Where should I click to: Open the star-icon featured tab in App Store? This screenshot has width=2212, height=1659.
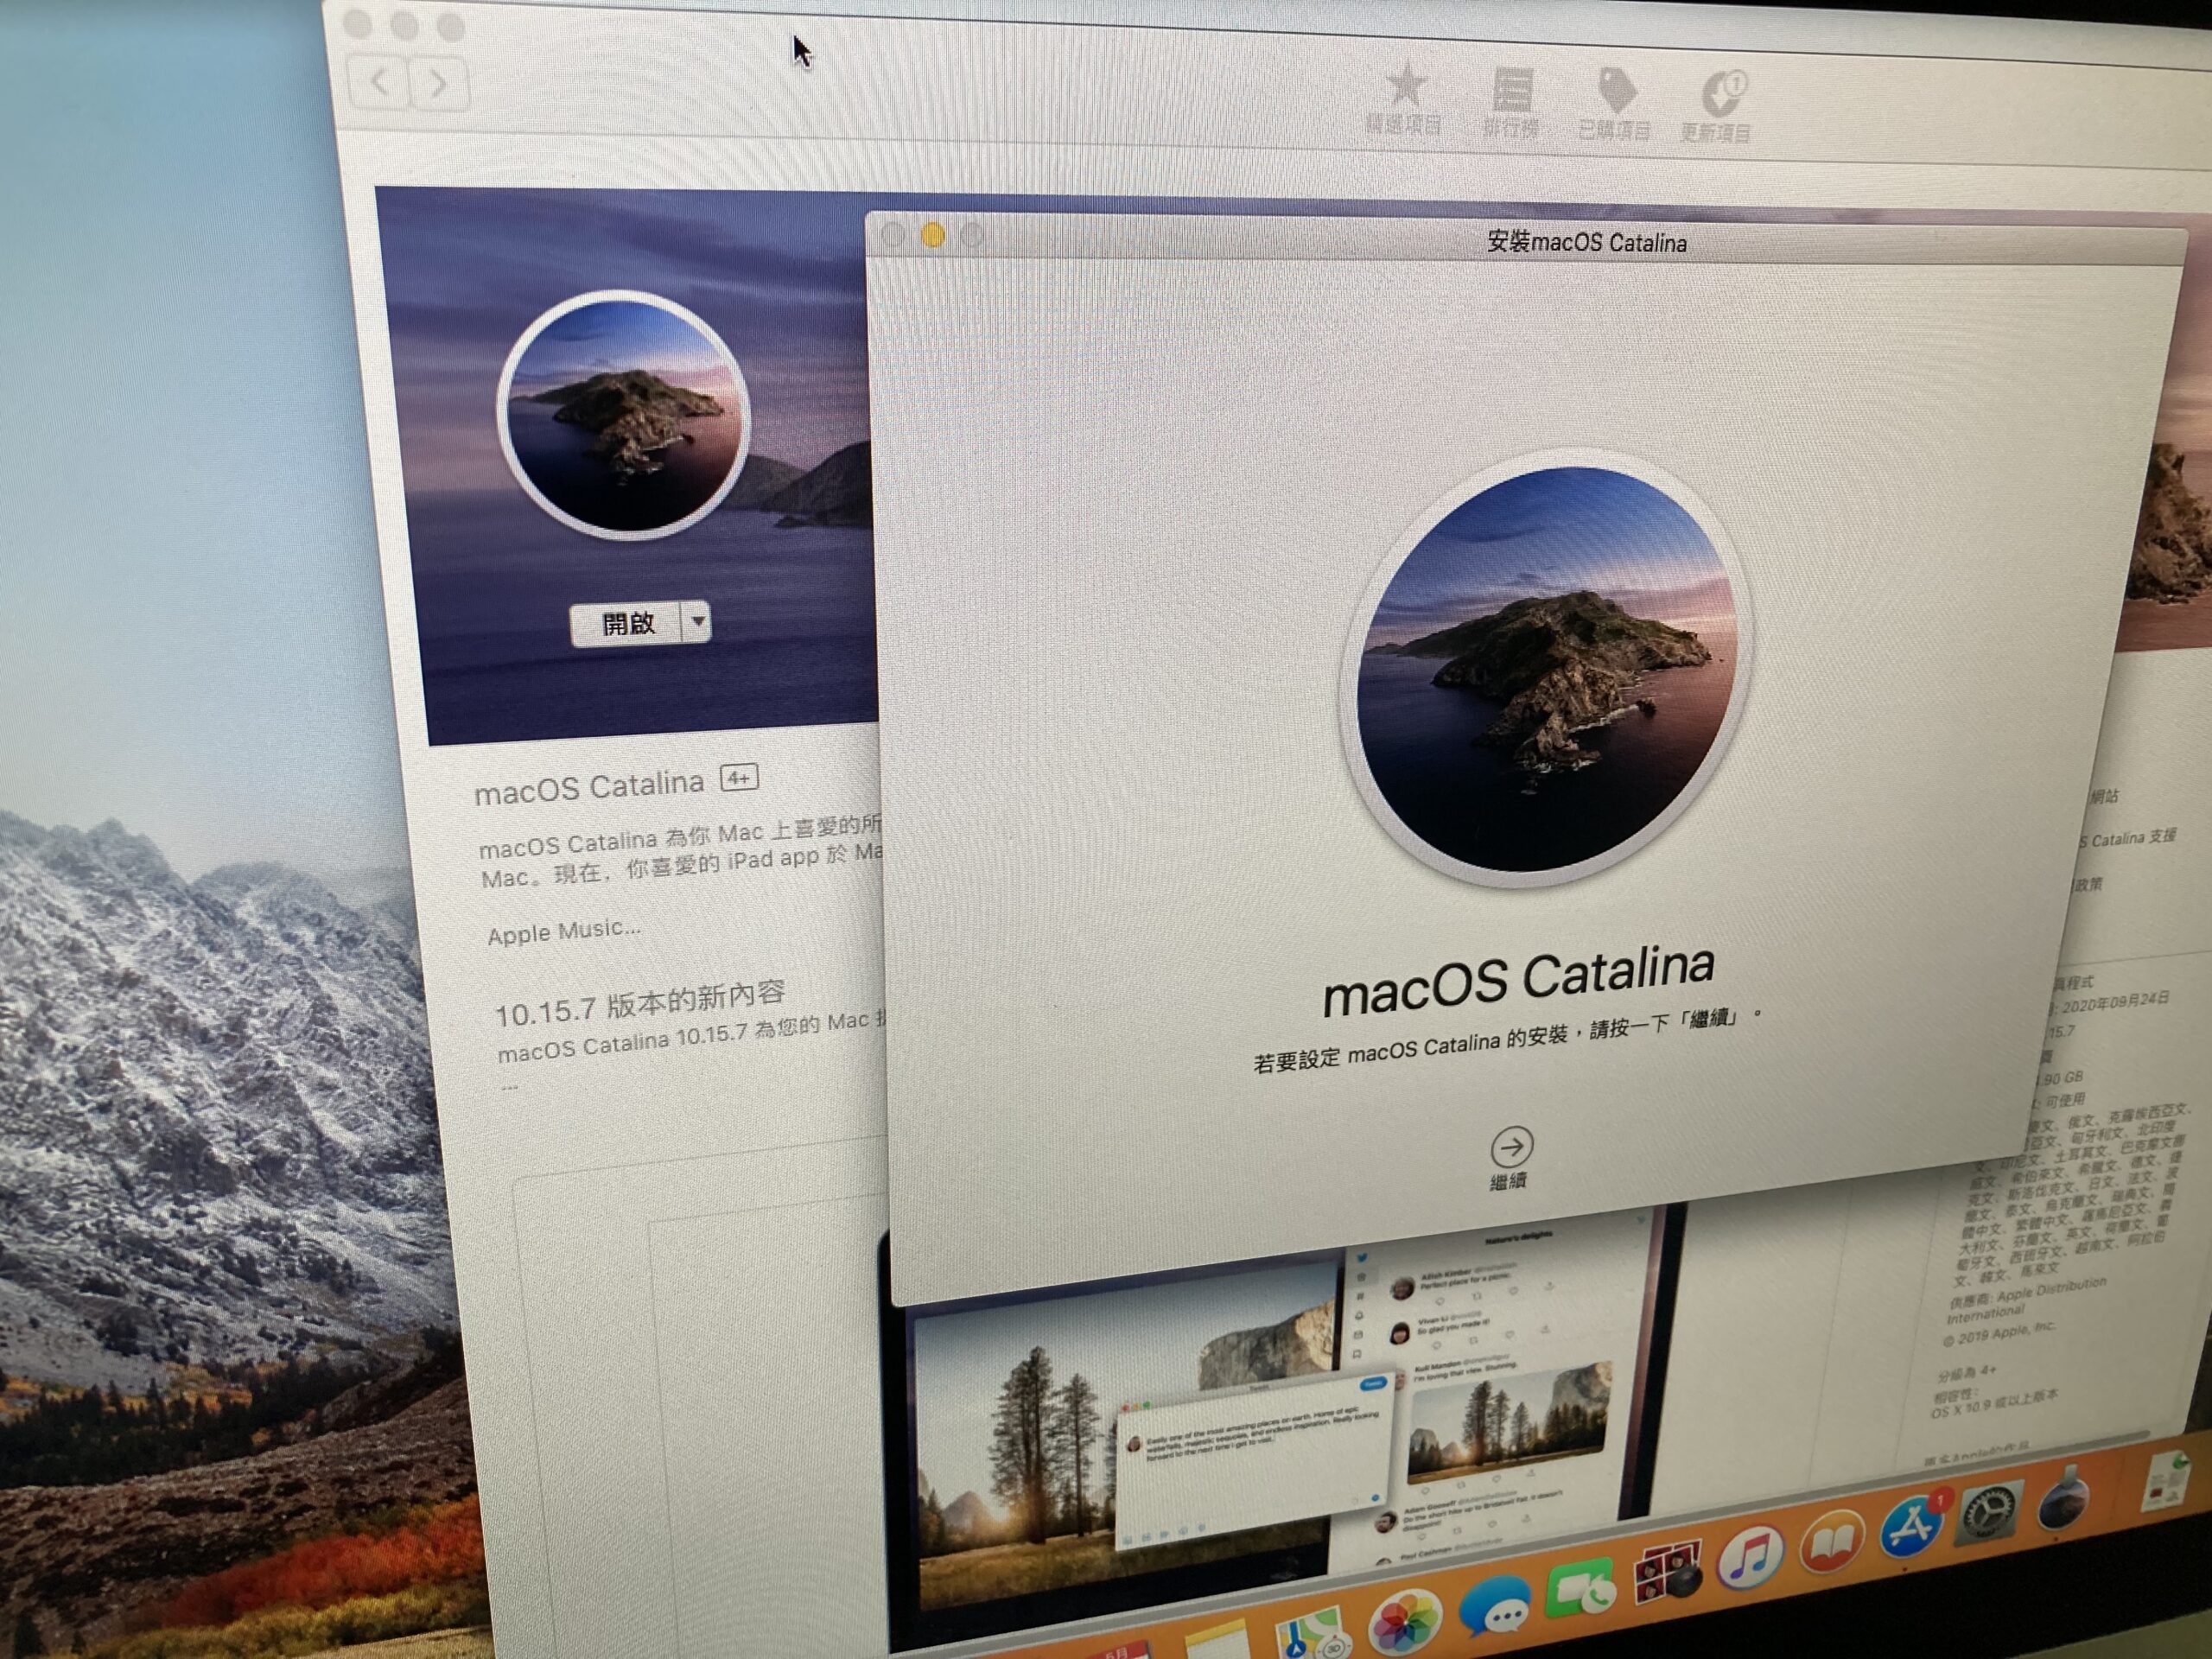[1404, 99]
